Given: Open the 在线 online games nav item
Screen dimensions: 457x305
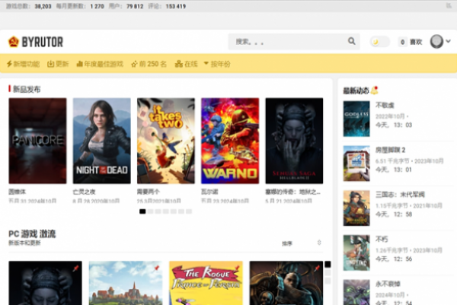Looking at the screenshot, I should click(x=185, y=64).
